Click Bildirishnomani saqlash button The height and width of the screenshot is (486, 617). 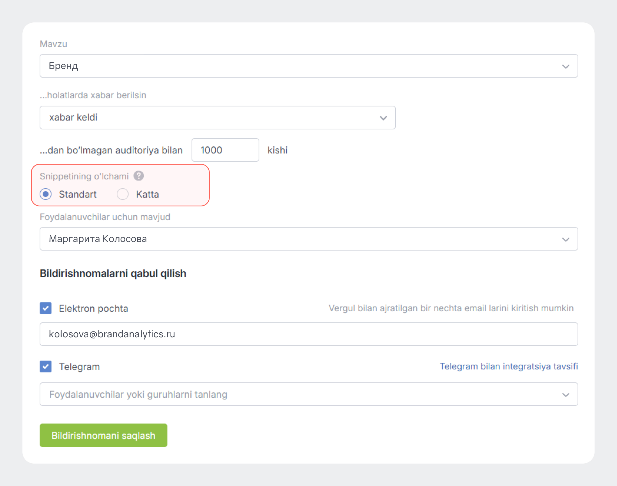click(103, 435)
